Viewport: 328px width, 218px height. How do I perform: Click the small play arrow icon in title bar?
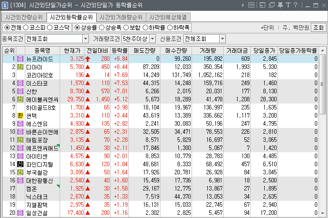tap(243, 5)
